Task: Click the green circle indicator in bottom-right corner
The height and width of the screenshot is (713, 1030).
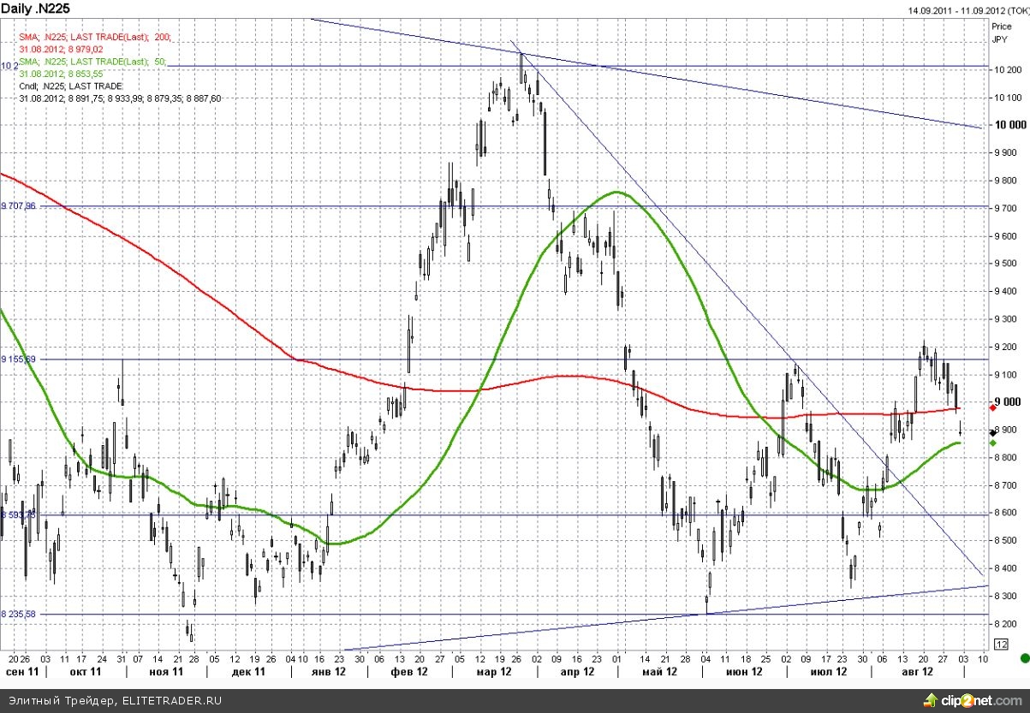Action: tap(1025, 658)
